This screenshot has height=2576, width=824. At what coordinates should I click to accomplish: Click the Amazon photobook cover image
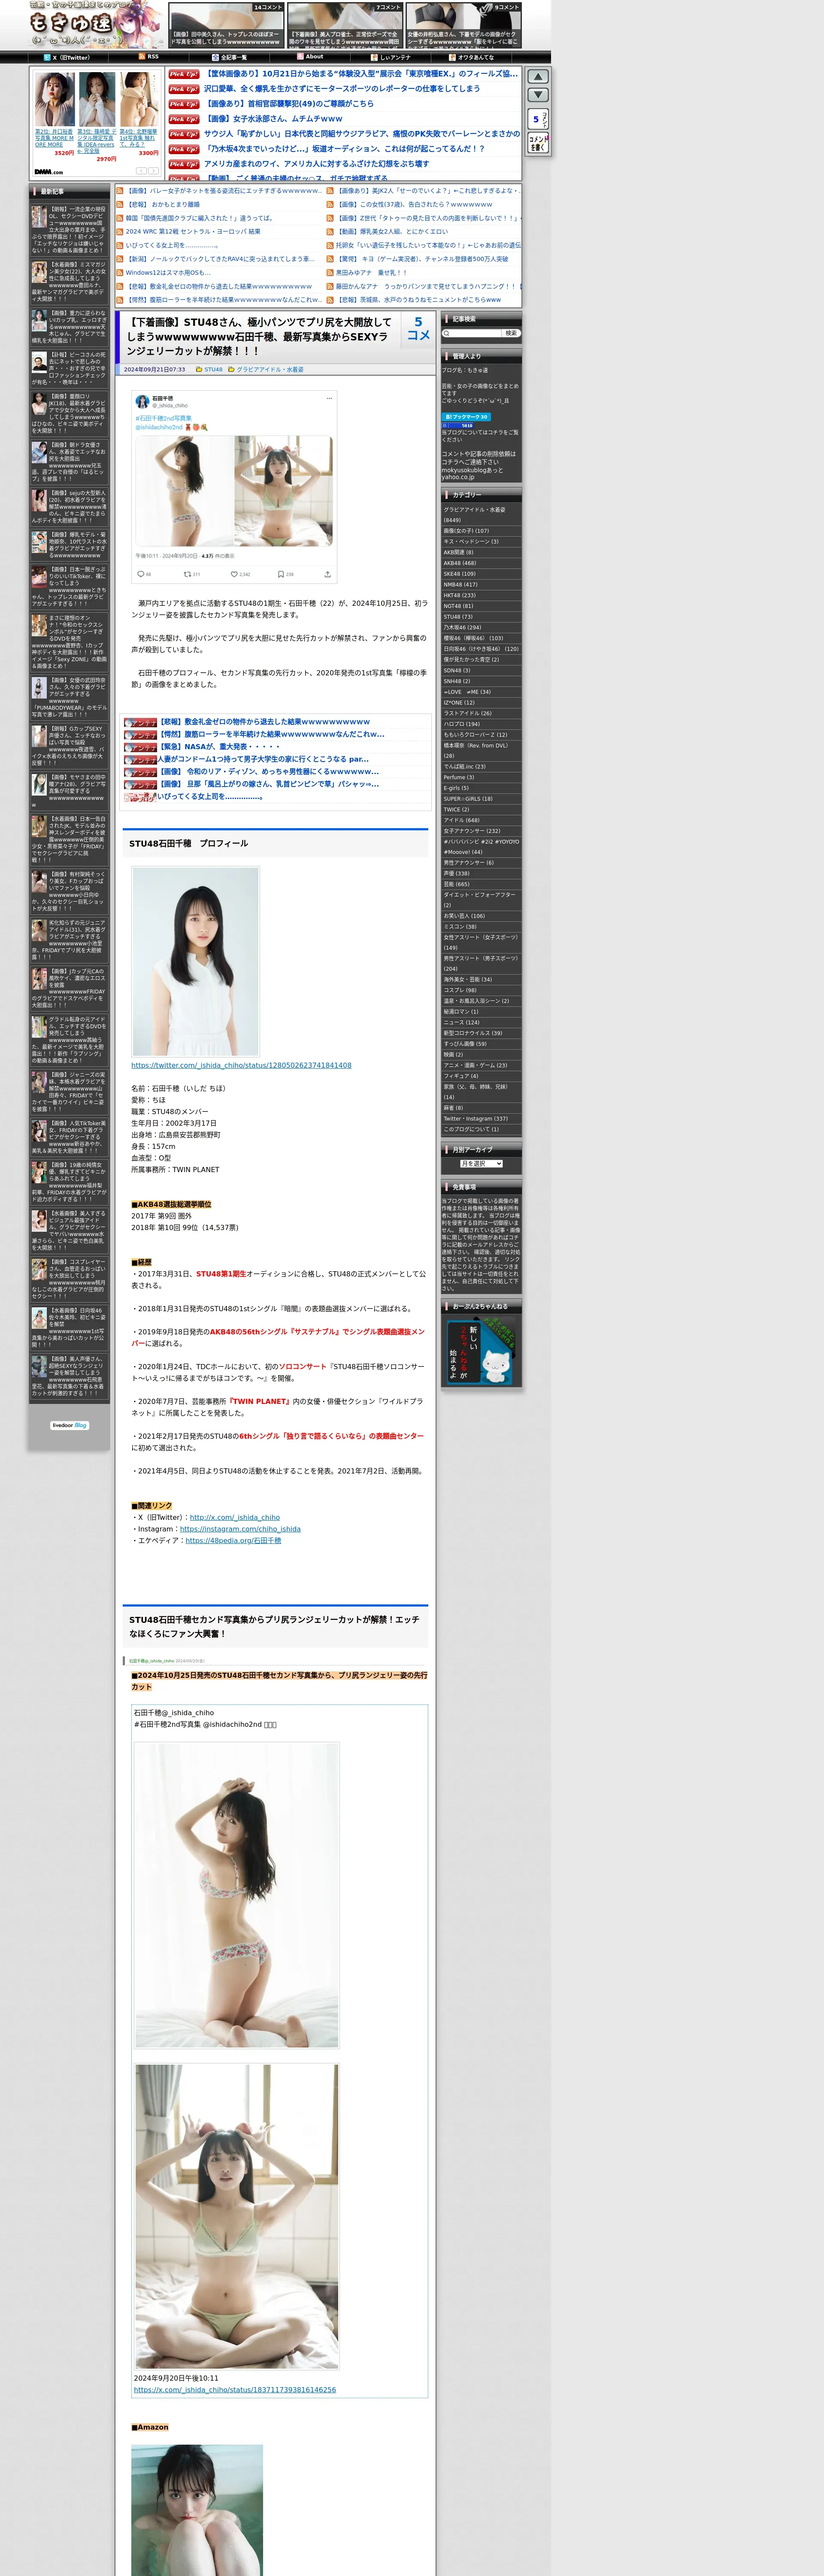coord(197,2510)
